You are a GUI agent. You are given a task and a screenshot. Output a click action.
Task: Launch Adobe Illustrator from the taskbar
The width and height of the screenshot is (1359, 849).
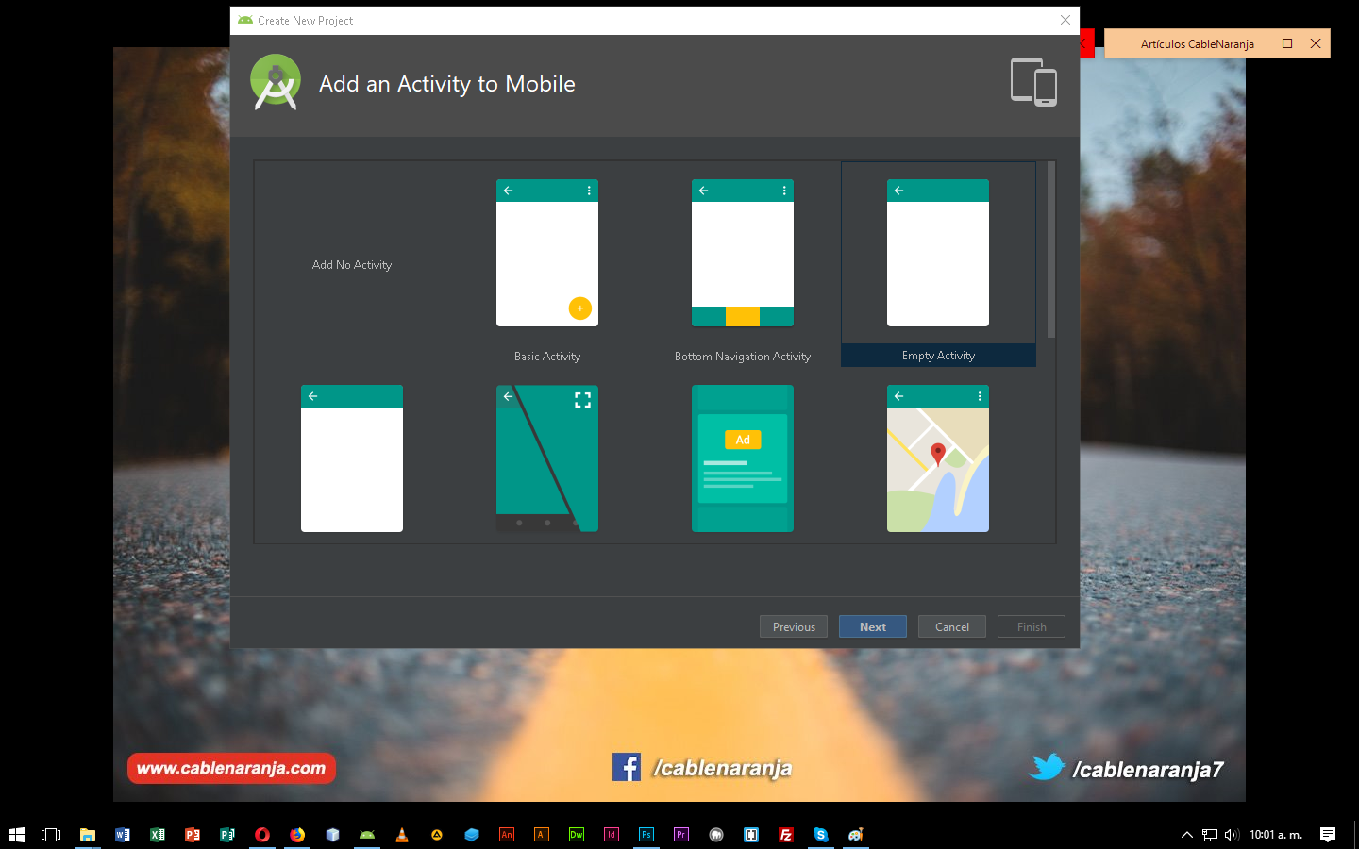tap(542, 835)
